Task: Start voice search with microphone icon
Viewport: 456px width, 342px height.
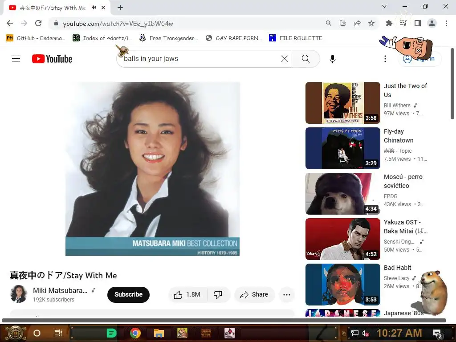Action: coord(332,59)
